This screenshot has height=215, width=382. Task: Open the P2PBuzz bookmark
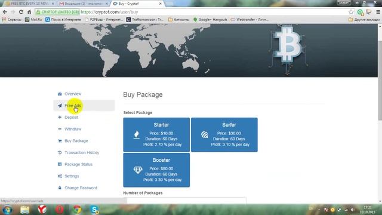104,20
